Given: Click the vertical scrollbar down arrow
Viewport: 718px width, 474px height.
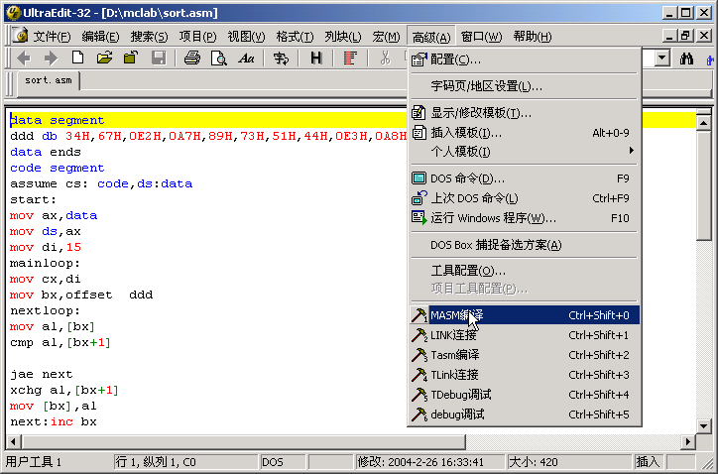Looking at the screenshot, I should click(x=703, y=425).
